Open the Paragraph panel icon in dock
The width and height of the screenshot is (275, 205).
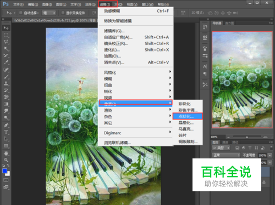205,73
